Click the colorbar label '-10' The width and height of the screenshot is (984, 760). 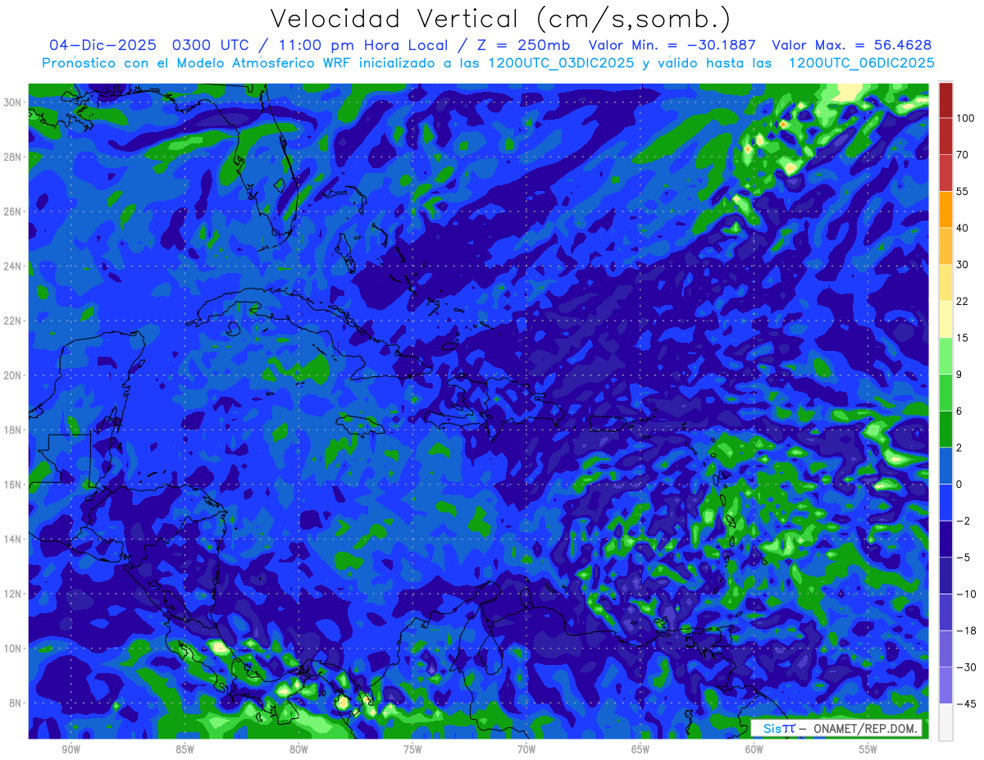coord(965,594)
